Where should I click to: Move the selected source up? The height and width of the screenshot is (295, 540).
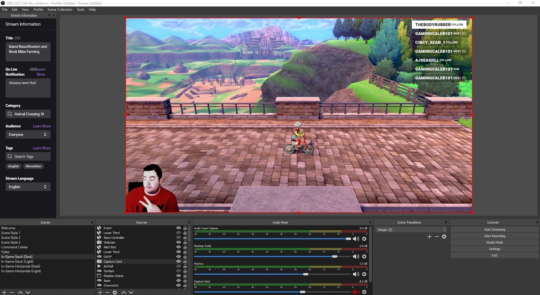point(124,292)
